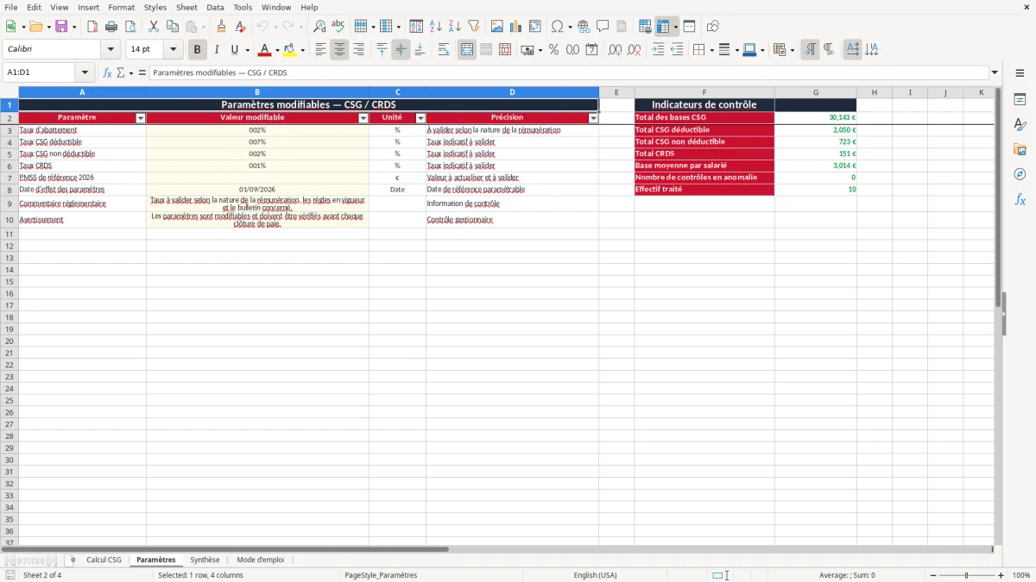Screen dimensions: 1036x582
Task: Click the Clear Direct Formatting icon
Action: 241,27
